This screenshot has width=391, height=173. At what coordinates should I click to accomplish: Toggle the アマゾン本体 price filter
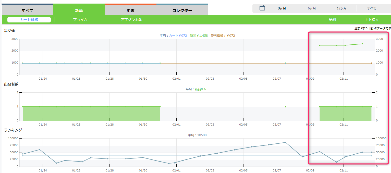[x=131, y=20]
